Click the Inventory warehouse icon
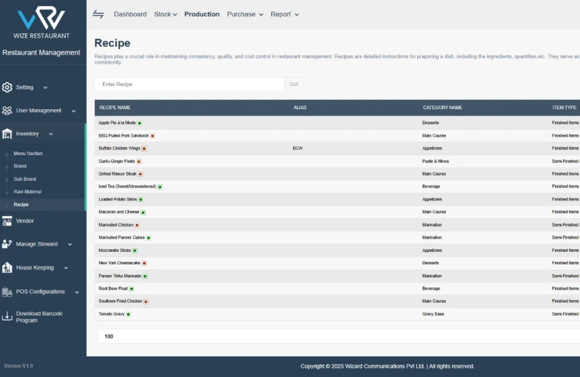 coord(7,134)
